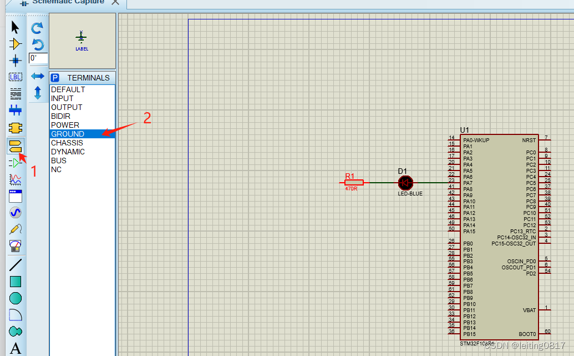Click the rotation angle input field
This screenshot has width=574, height=356.
click(x=38, y=58)
